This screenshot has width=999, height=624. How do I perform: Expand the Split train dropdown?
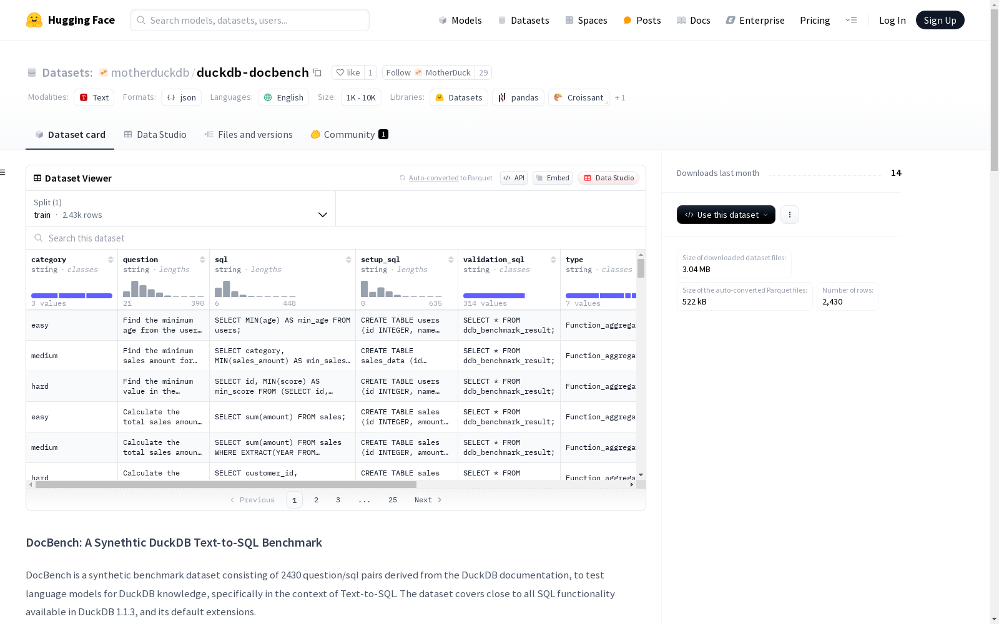(180, 208)
